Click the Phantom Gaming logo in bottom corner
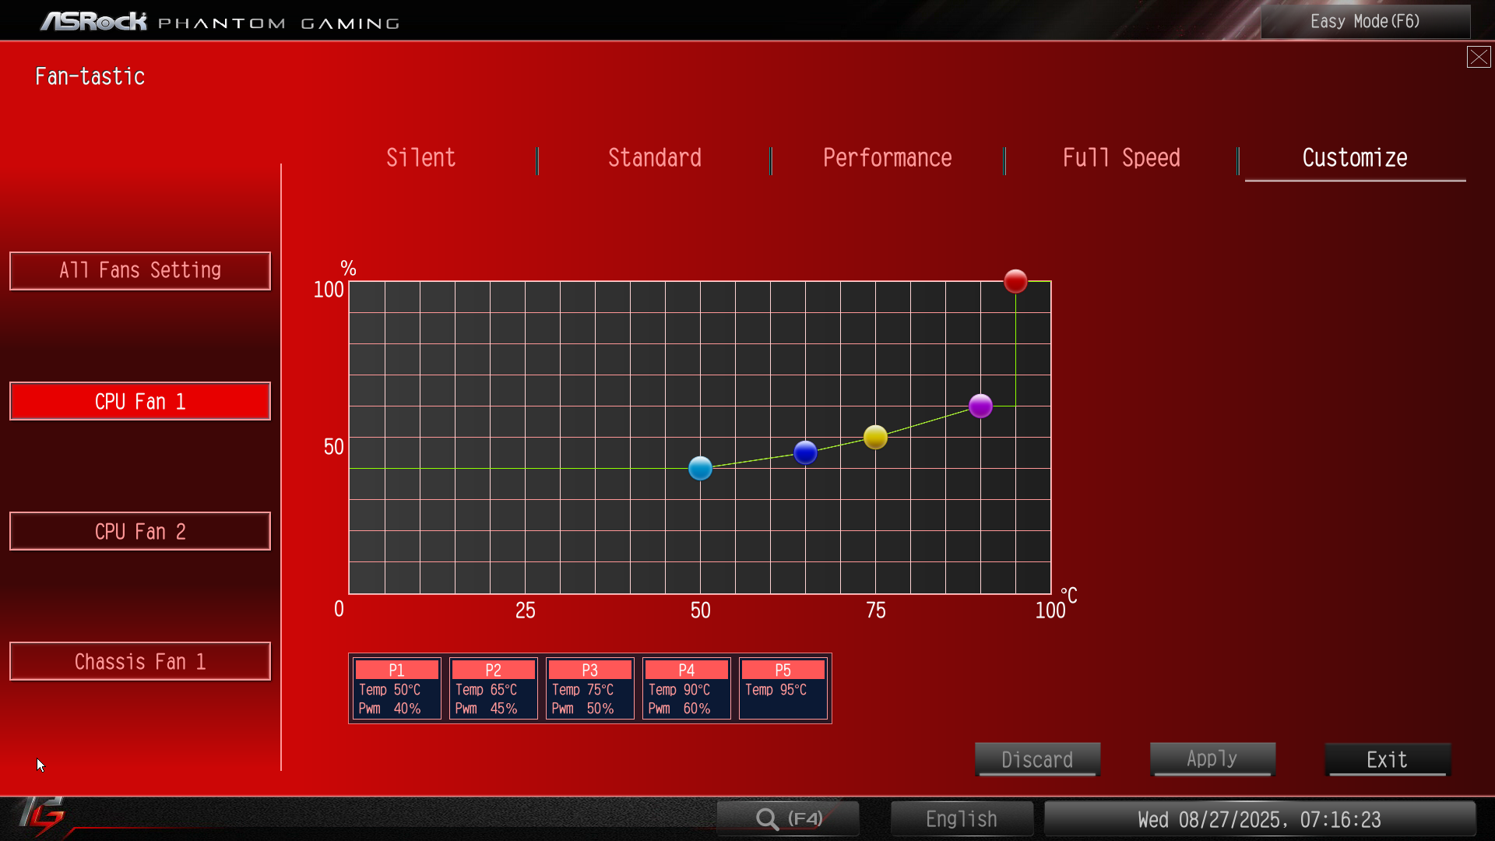The width and height of the screenshot is (1495, 841). pyautogui.click(x=43, y=816)
